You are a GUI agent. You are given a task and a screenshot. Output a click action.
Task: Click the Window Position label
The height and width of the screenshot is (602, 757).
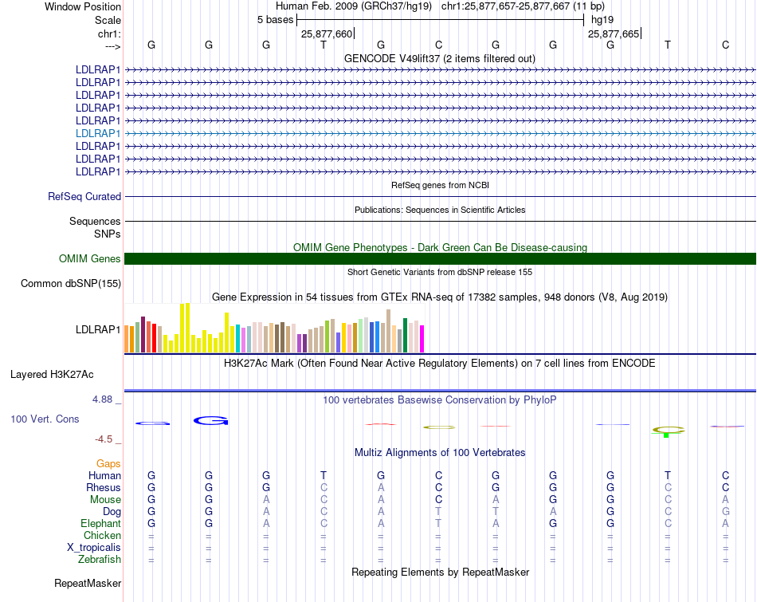[x=83, y=6]
